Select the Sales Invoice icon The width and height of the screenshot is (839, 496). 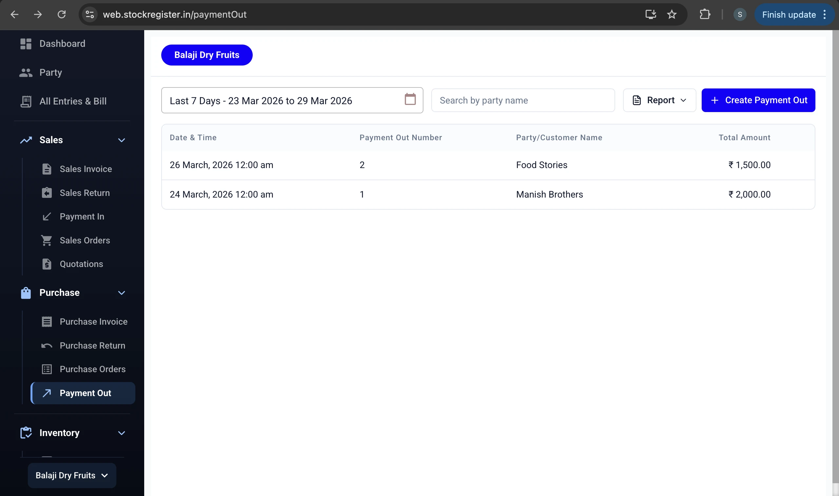coord(47,169)
